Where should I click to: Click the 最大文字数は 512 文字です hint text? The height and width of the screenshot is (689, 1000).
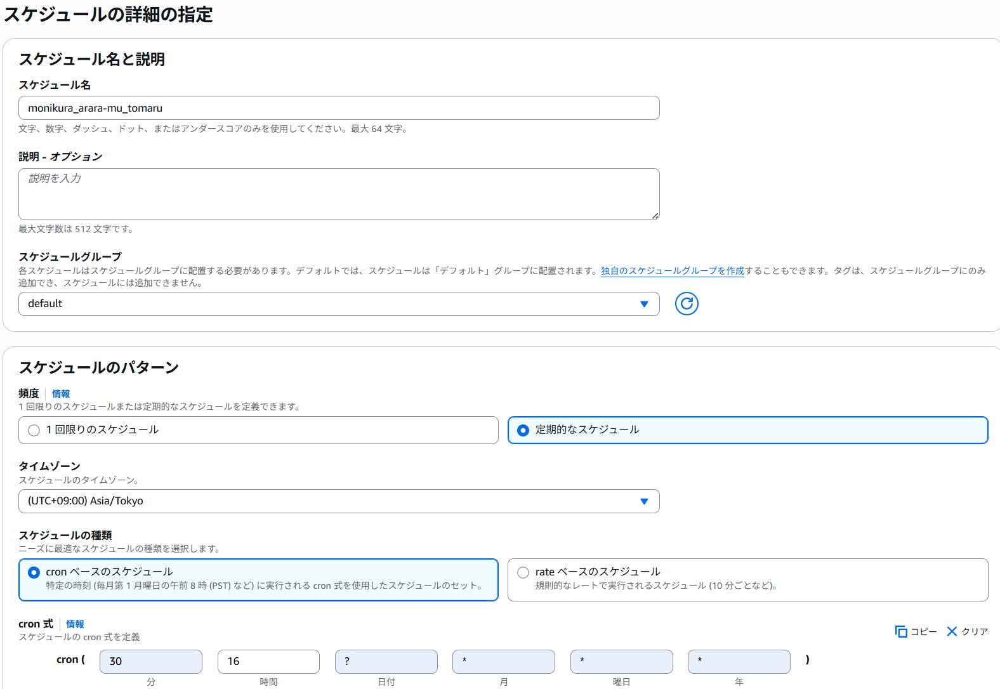(76, 229)
